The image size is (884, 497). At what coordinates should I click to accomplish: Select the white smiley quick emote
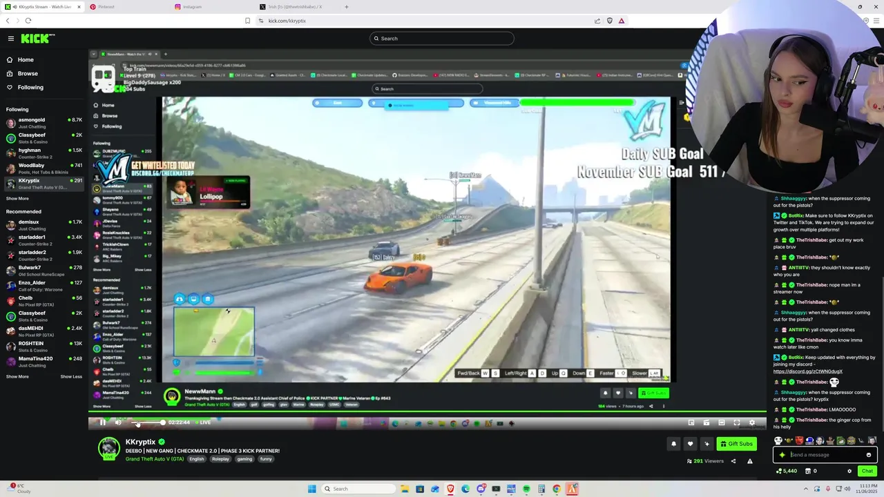point(778,440)
